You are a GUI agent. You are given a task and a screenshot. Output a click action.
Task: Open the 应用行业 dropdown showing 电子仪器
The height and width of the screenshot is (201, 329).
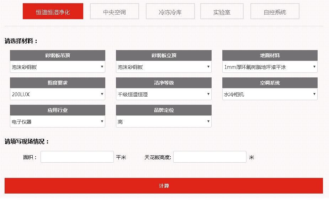[58, 121]
